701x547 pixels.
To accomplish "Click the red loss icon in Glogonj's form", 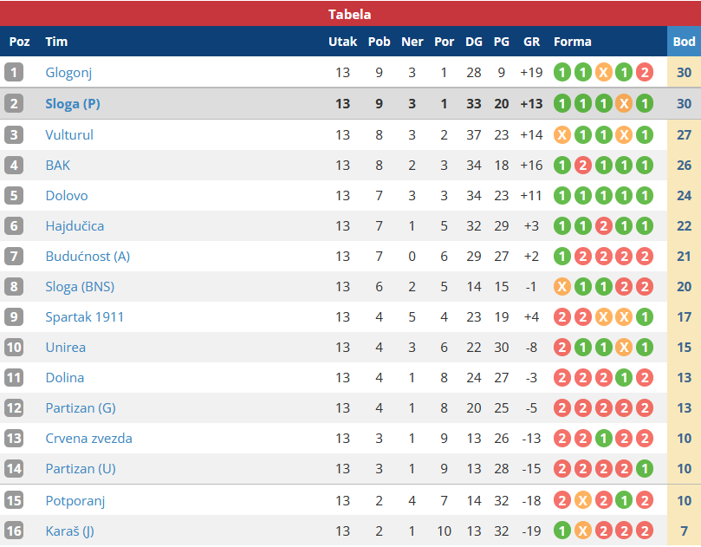I will pos(644,73).
